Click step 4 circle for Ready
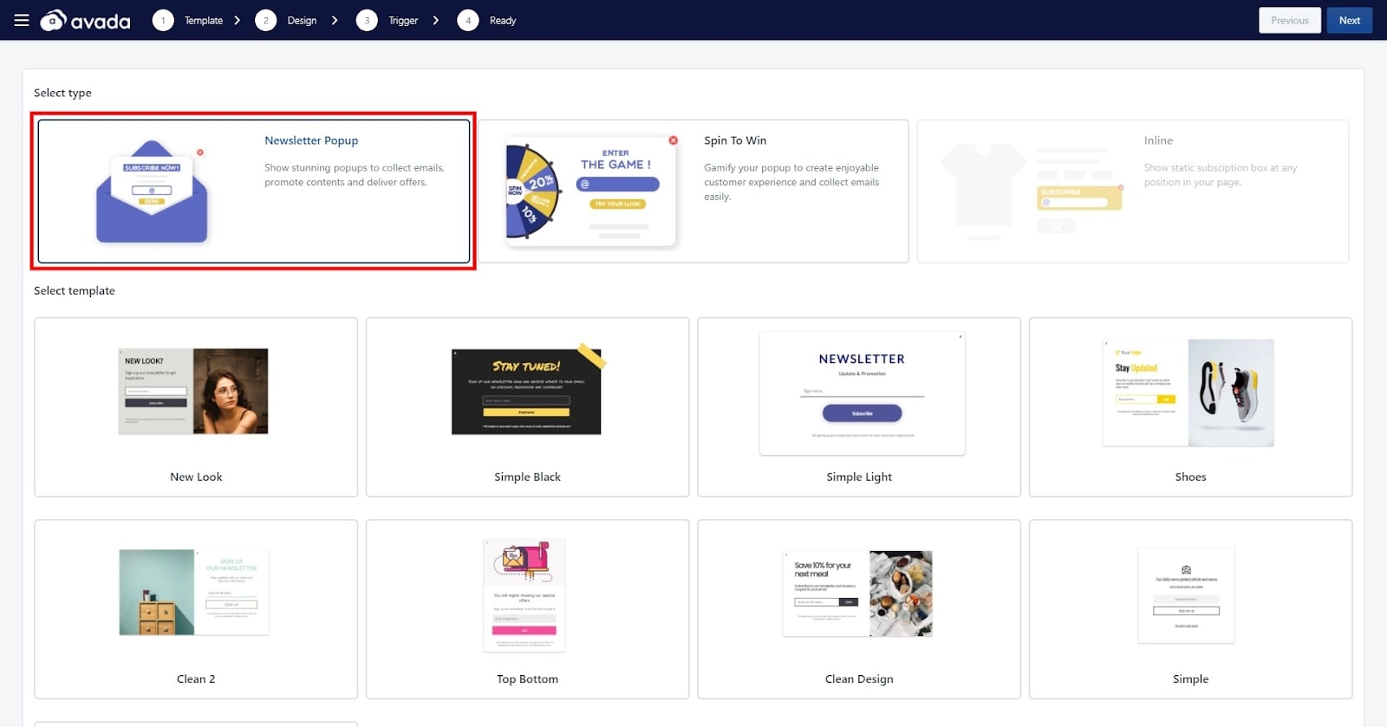1387x727 pixels. point(468,20)
